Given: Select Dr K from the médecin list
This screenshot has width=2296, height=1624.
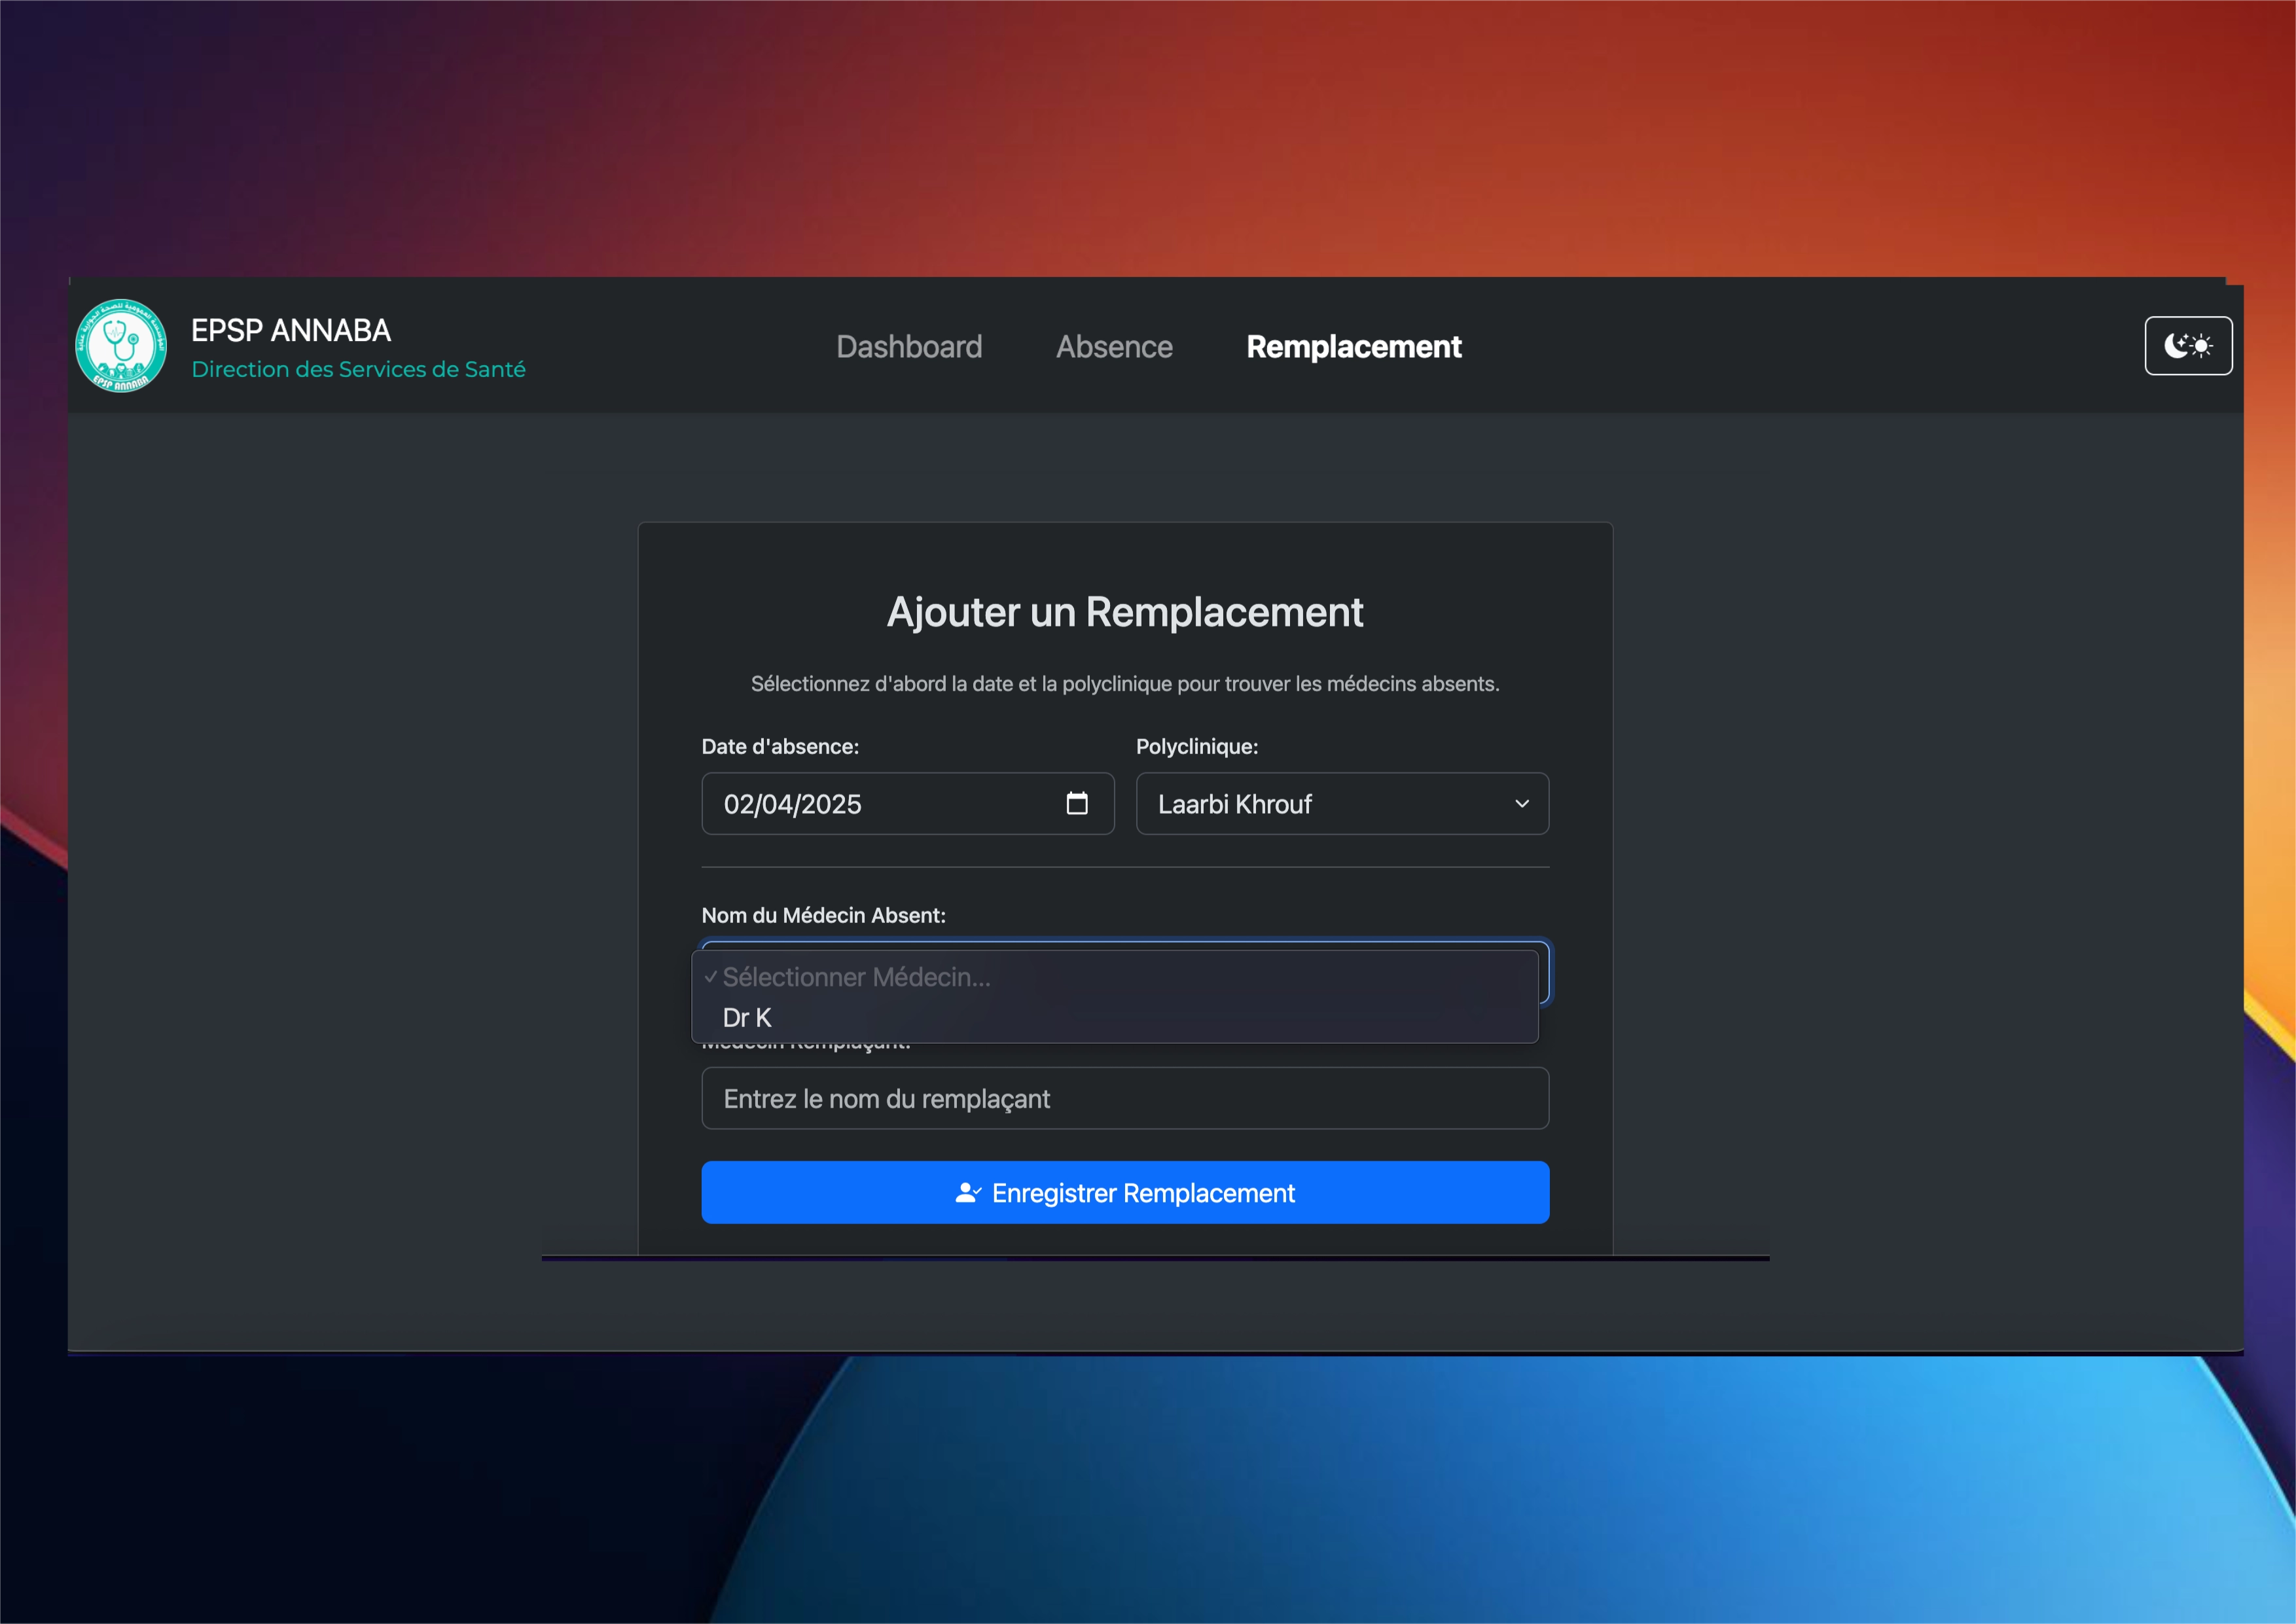Looking at the screenshot, I should pyautogui.click(x=747, y=1018).
